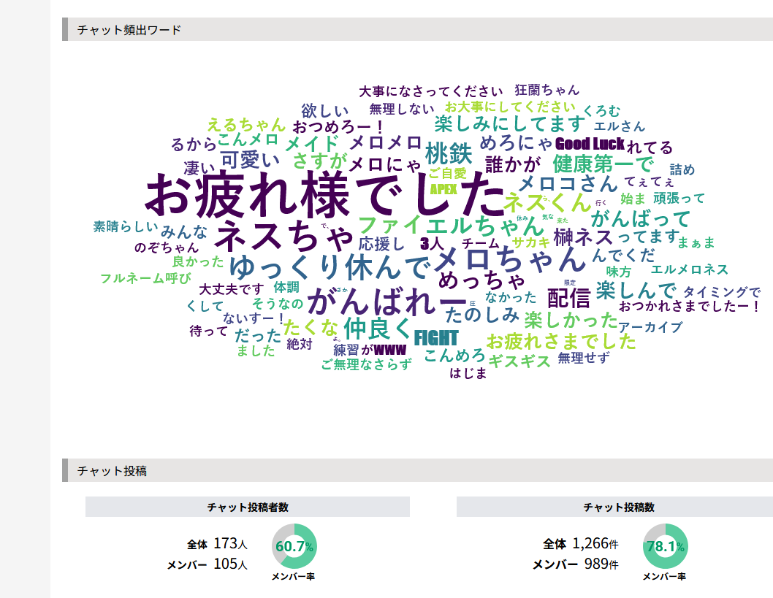This screenshot has width=773, height=598.
Task: Click the word 欲しい in cloud
Action: [325, 111]
